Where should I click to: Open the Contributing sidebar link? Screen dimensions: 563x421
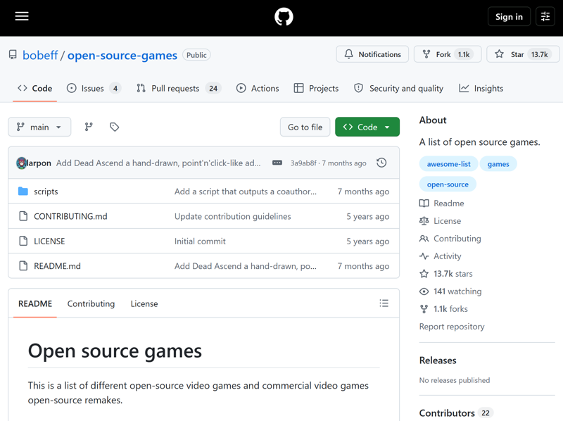point(450,239)
